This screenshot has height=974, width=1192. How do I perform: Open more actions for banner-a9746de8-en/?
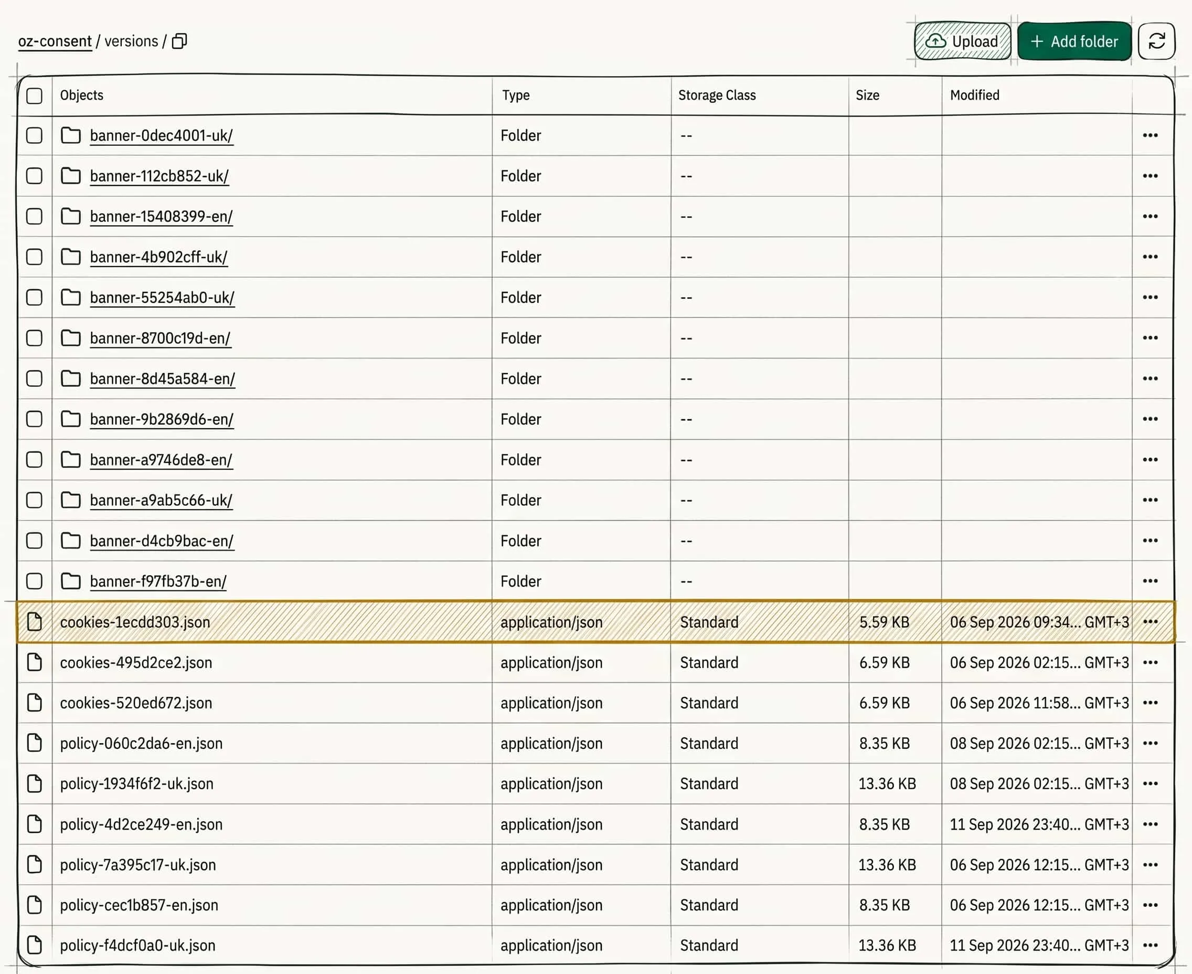click(x=1150, y=459)
